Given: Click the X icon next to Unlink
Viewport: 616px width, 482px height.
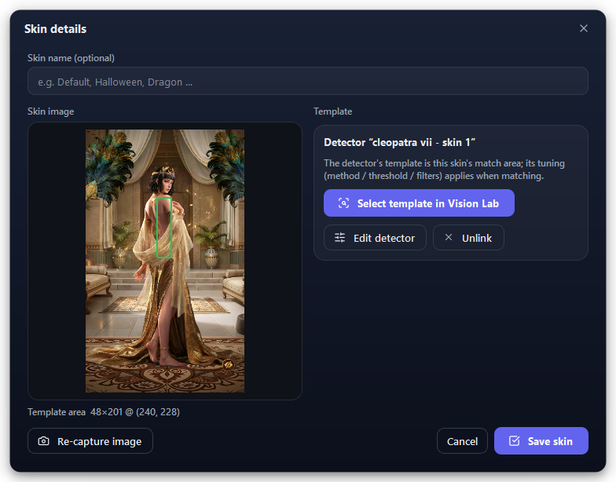Looking at the screenshot, I should coord(448,237).
